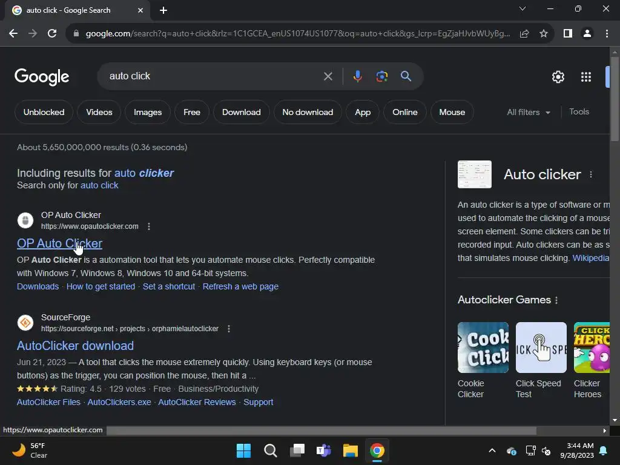This screenshot has width=620, height=465.
Task: Open a new tab with the plus button
Action: pyautogui.click(x=163, y=10)
